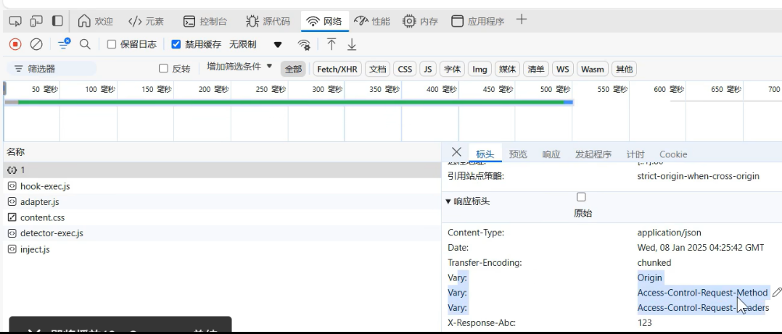782x334 pixels.
Task: Filter by JS requests
Action: tap(428, 69)
